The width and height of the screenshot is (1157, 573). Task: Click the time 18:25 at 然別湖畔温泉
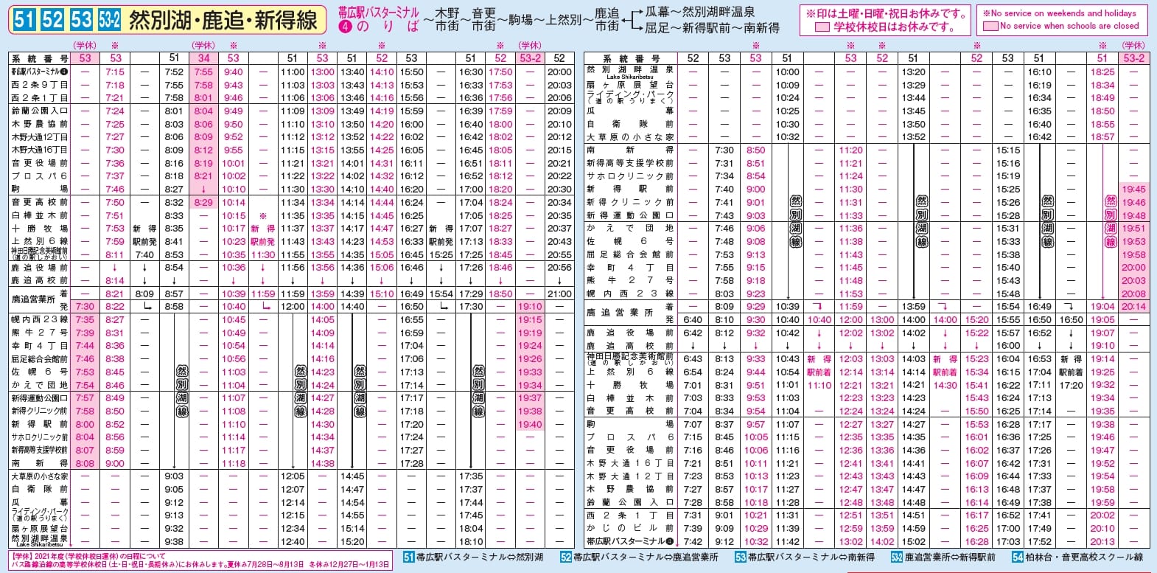(1102, 72)
